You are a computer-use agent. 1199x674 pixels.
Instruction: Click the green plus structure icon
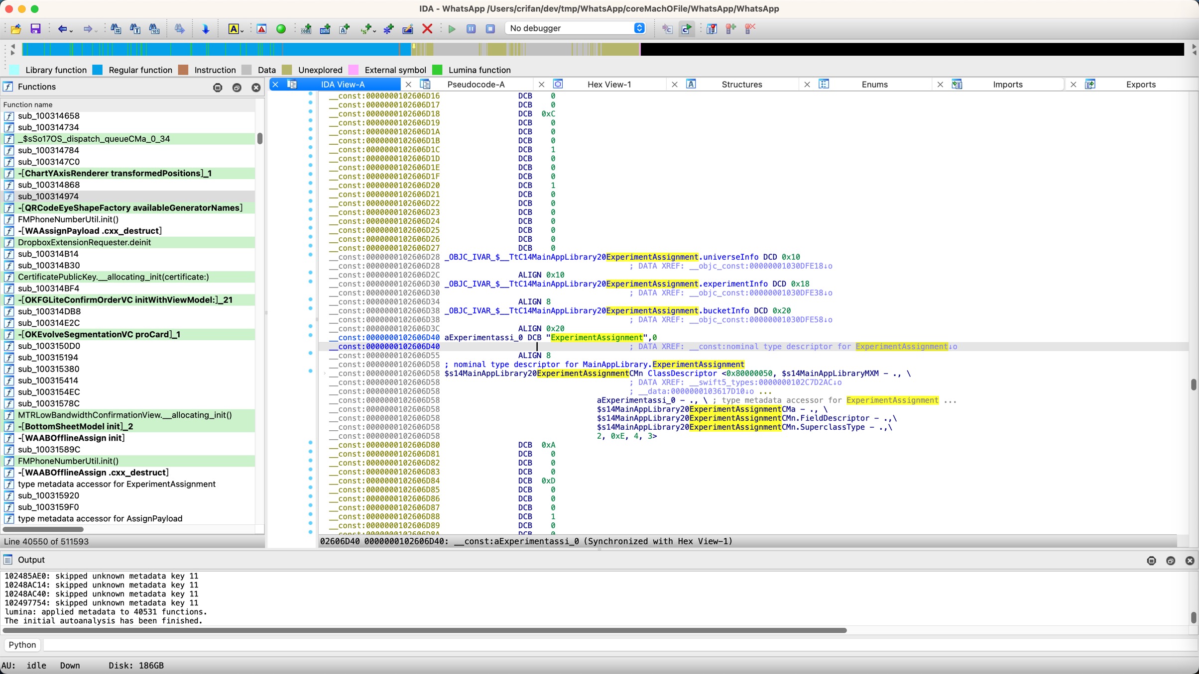[366, 29]
